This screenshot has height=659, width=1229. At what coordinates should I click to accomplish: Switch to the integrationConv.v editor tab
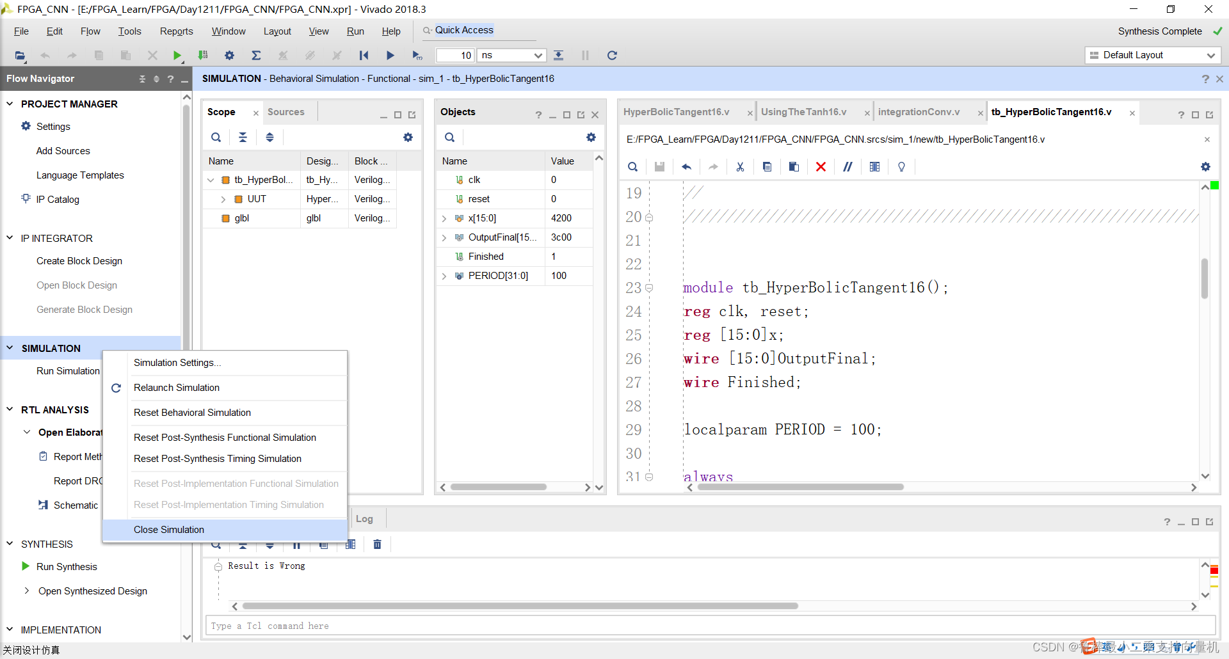[x=919, y=112]
